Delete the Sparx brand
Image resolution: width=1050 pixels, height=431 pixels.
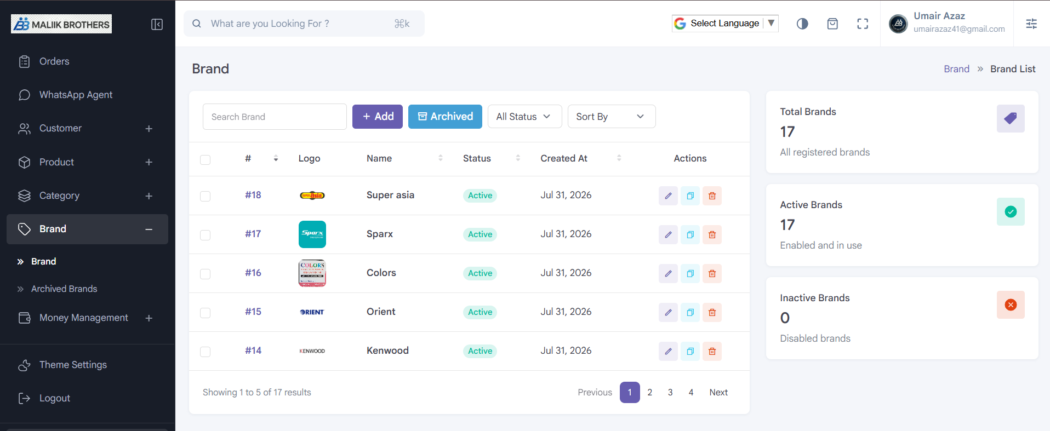pyautogui.click(x=712, y=234)
